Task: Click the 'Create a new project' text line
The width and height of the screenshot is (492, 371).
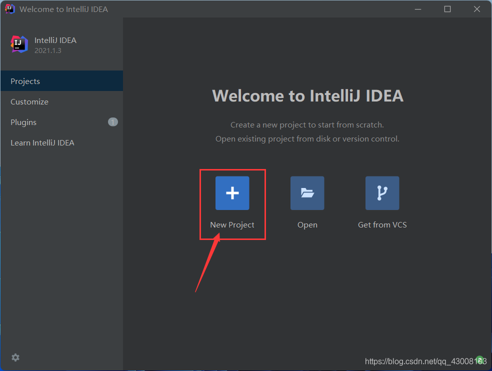Action: [307, 125]
